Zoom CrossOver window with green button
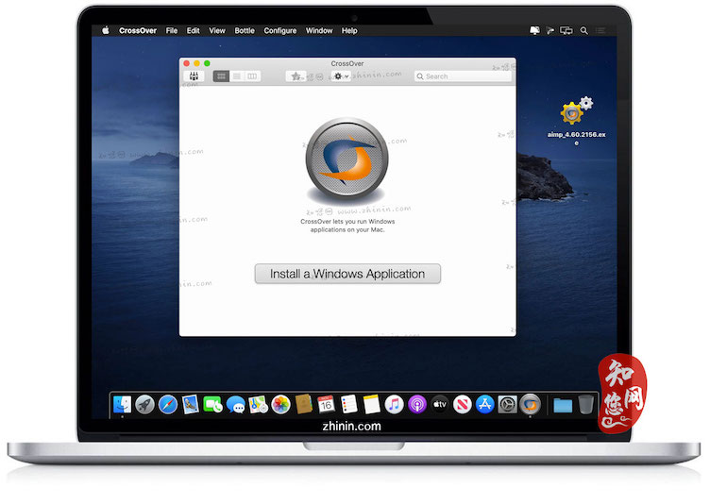Screen dimensions: 710x504 click(x=207, y=63)
